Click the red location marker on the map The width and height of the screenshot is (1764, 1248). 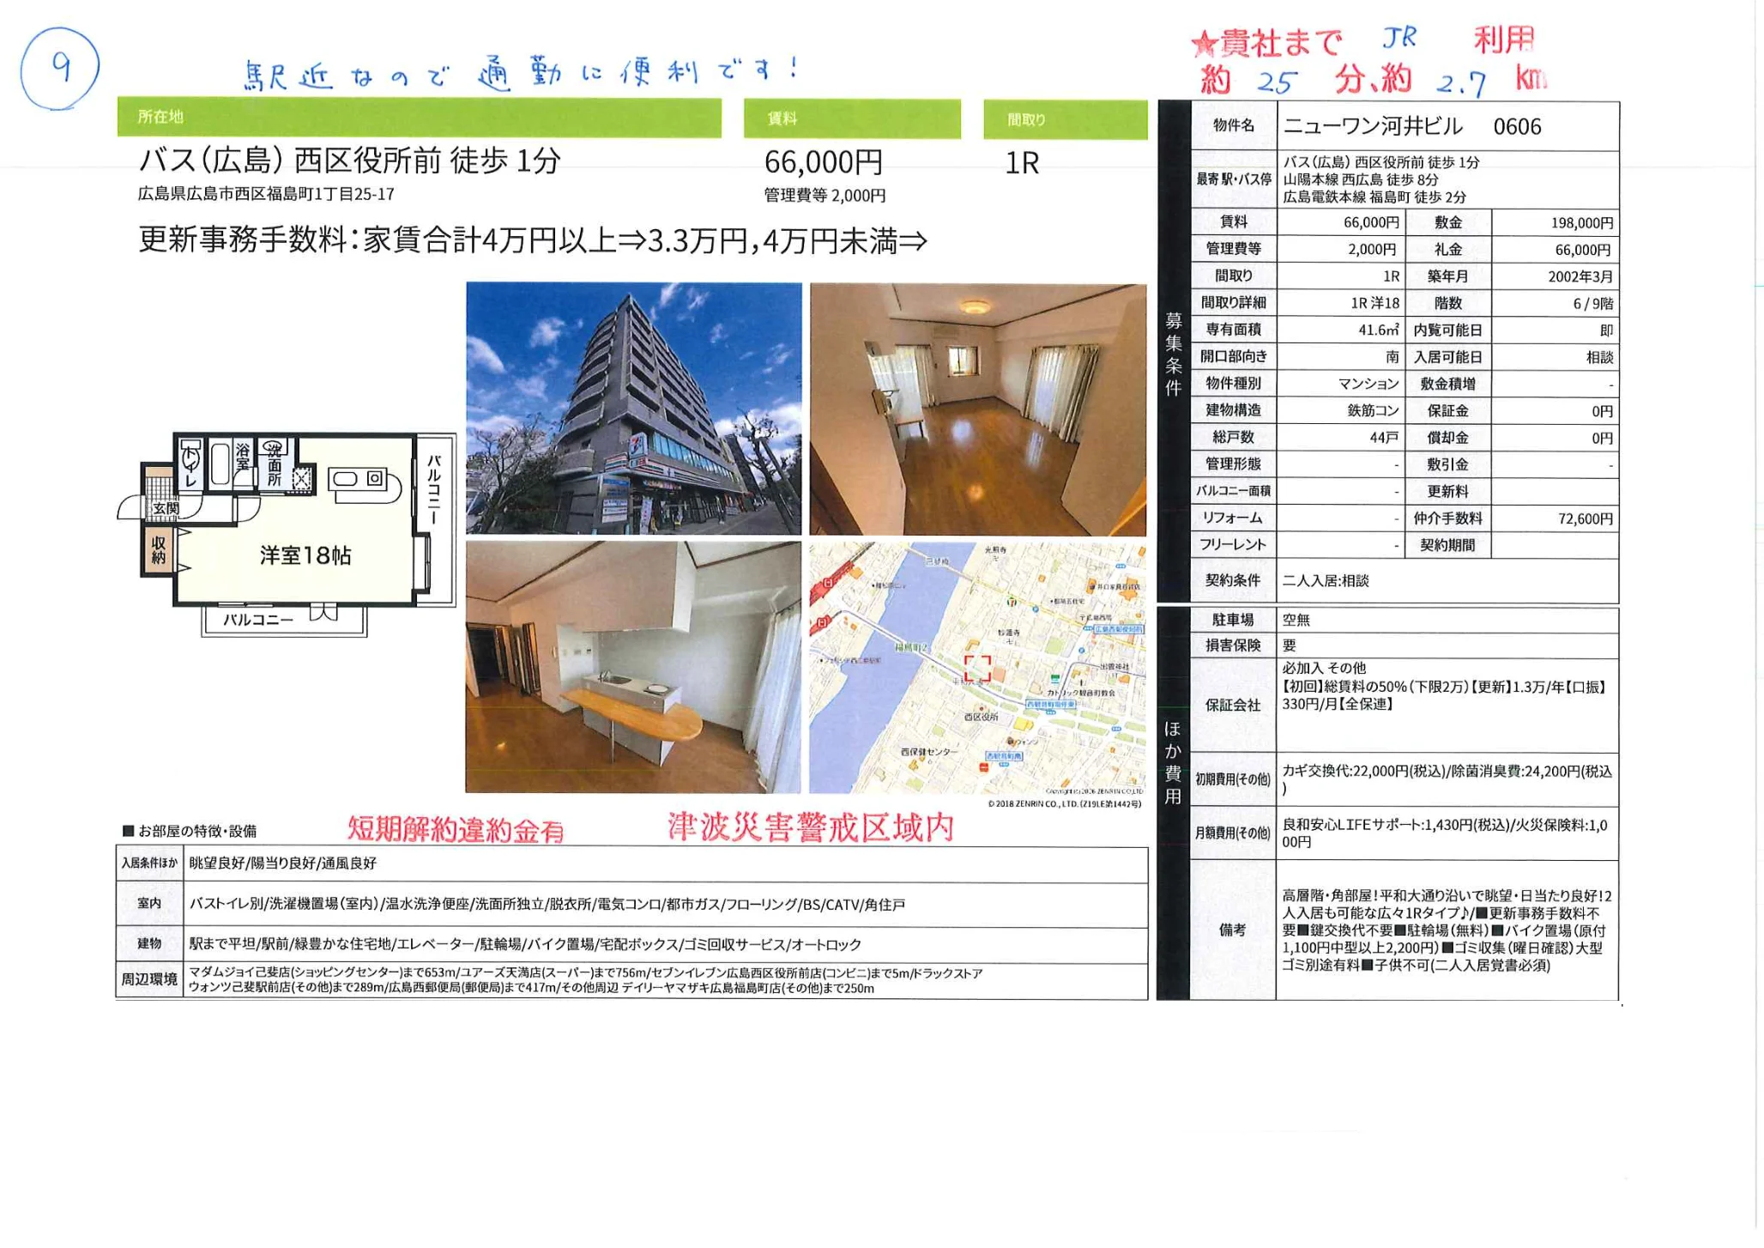[x=977, y=668]
